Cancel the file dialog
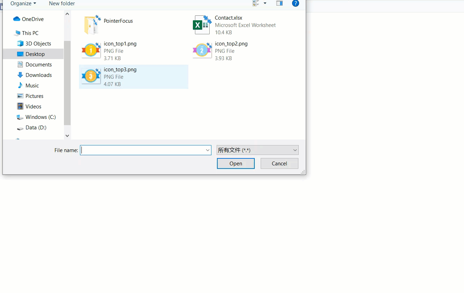 [279, 163]
